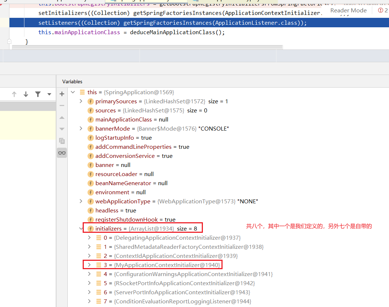This screenshot has width=389, height=307.
Task: Click the New Watch plus icon
Action: pyautogui.click(x=62, y=94)
